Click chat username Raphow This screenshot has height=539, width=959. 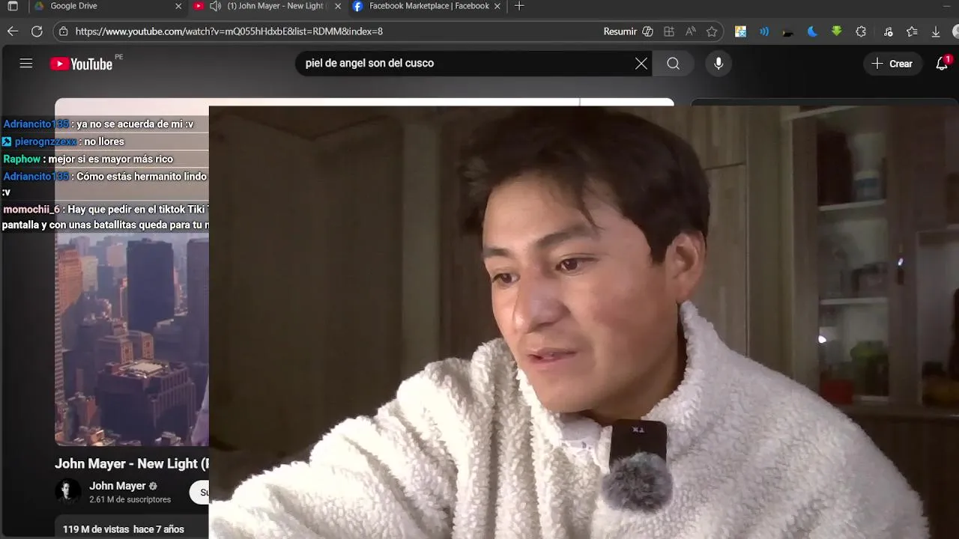(x=22, y=159)
